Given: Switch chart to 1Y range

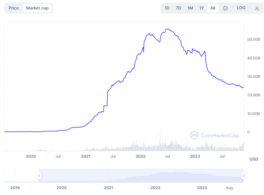Looking at the screenshot, I should pos(202,8).
